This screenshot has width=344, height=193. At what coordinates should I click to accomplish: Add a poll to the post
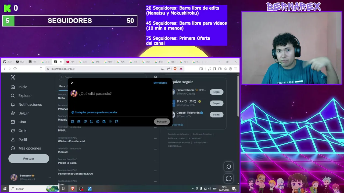(91, 122)
